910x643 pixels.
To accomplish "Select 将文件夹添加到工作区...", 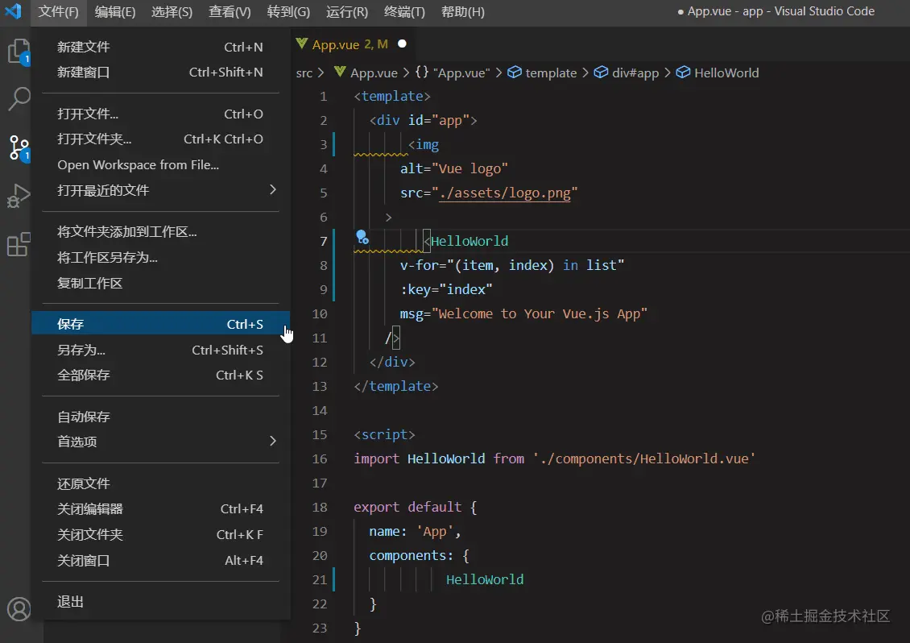I will [x=161, y=232].
